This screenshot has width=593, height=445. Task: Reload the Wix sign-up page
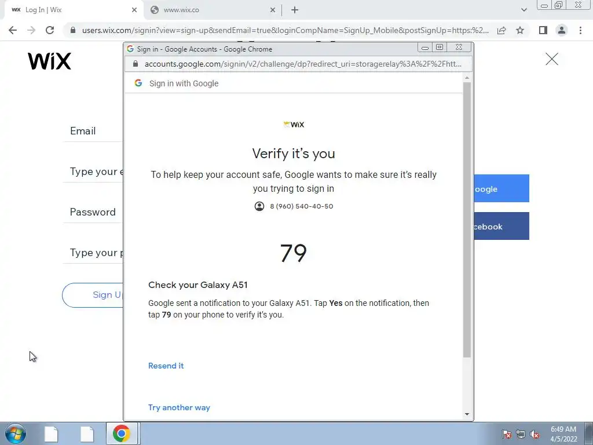point(50,30)
